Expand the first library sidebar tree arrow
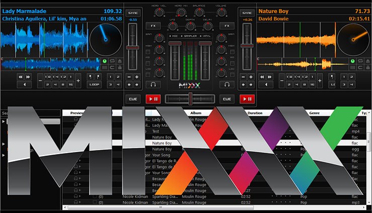The height and width of the screenshot is (213, 372). [x=4, y=121]
